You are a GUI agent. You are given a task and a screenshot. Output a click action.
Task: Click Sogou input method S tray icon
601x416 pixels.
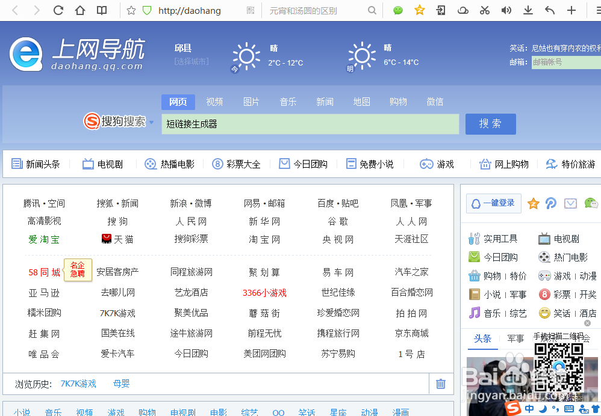[513, 408]
